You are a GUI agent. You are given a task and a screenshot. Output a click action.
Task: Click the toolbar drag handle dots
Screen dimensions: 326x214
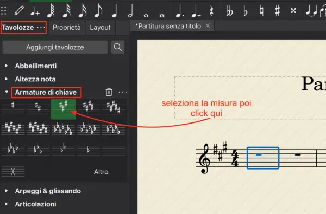tap(4, 11)
